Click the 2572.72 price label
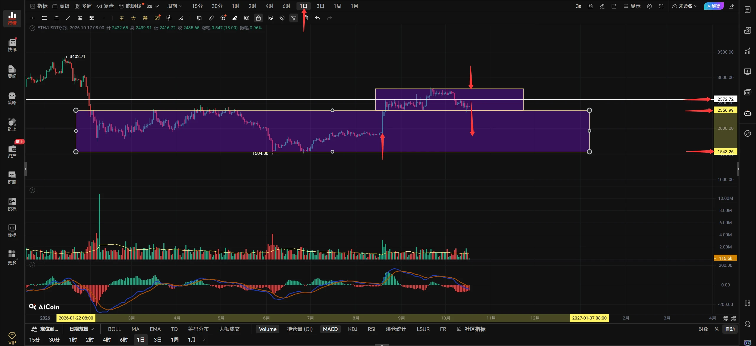 pos(726,99)
